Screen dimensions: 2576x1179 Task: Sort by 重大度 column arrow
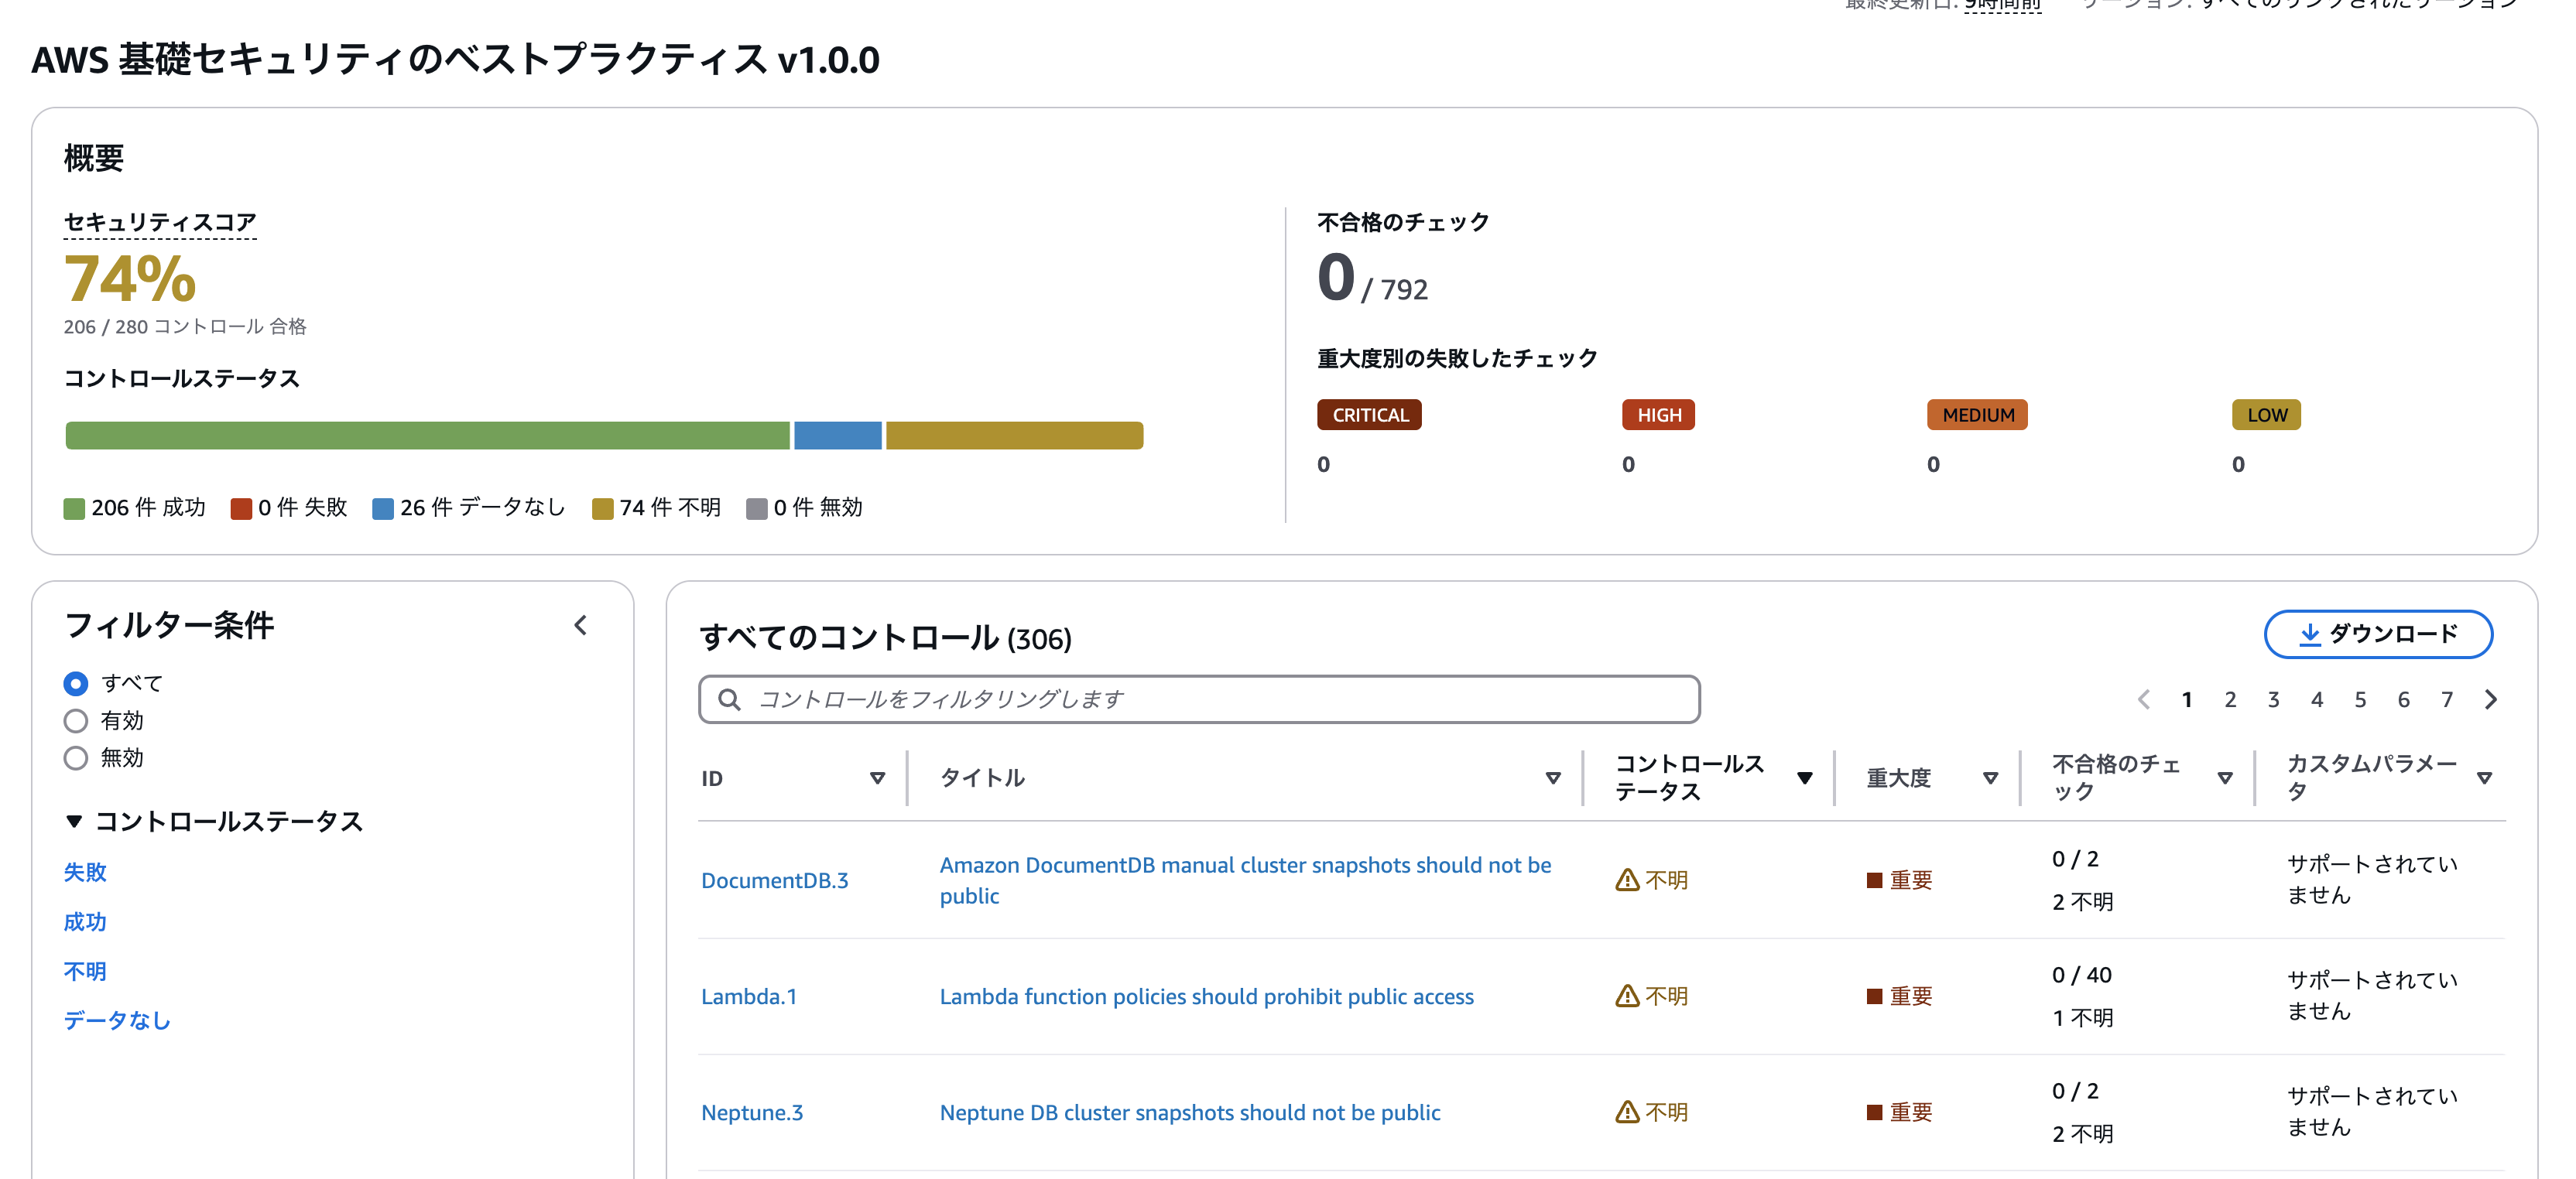(1990, 778)
